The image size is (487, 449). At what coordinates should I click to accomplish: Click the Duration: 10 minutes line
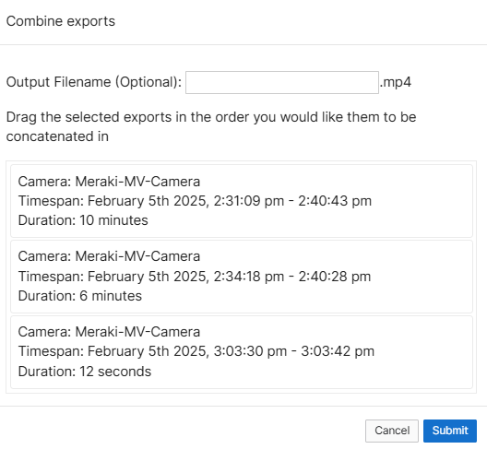(x=83, y=220)
